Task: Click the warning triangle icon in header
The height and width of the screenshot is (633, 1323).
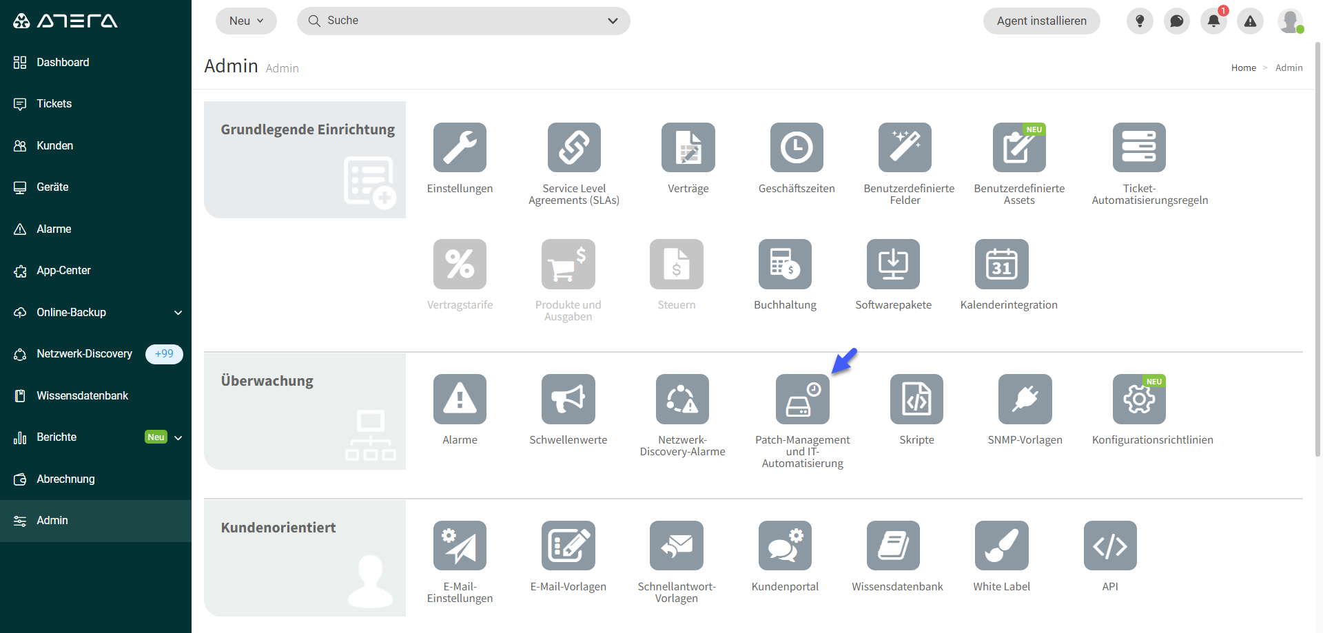Action: tap(1250, 21)
